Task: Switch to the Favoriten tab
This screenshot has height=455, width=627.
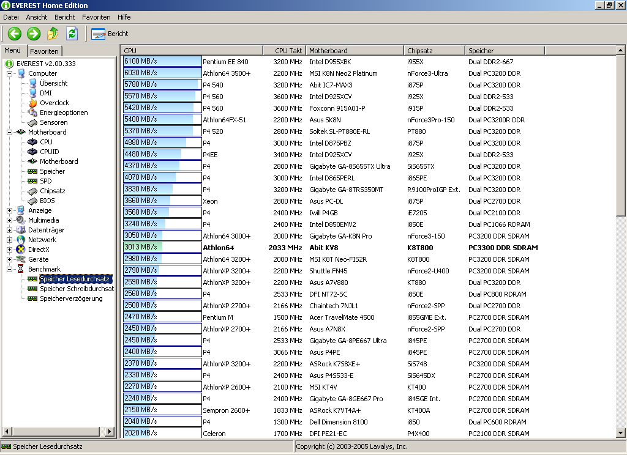Action: [44, 51]
